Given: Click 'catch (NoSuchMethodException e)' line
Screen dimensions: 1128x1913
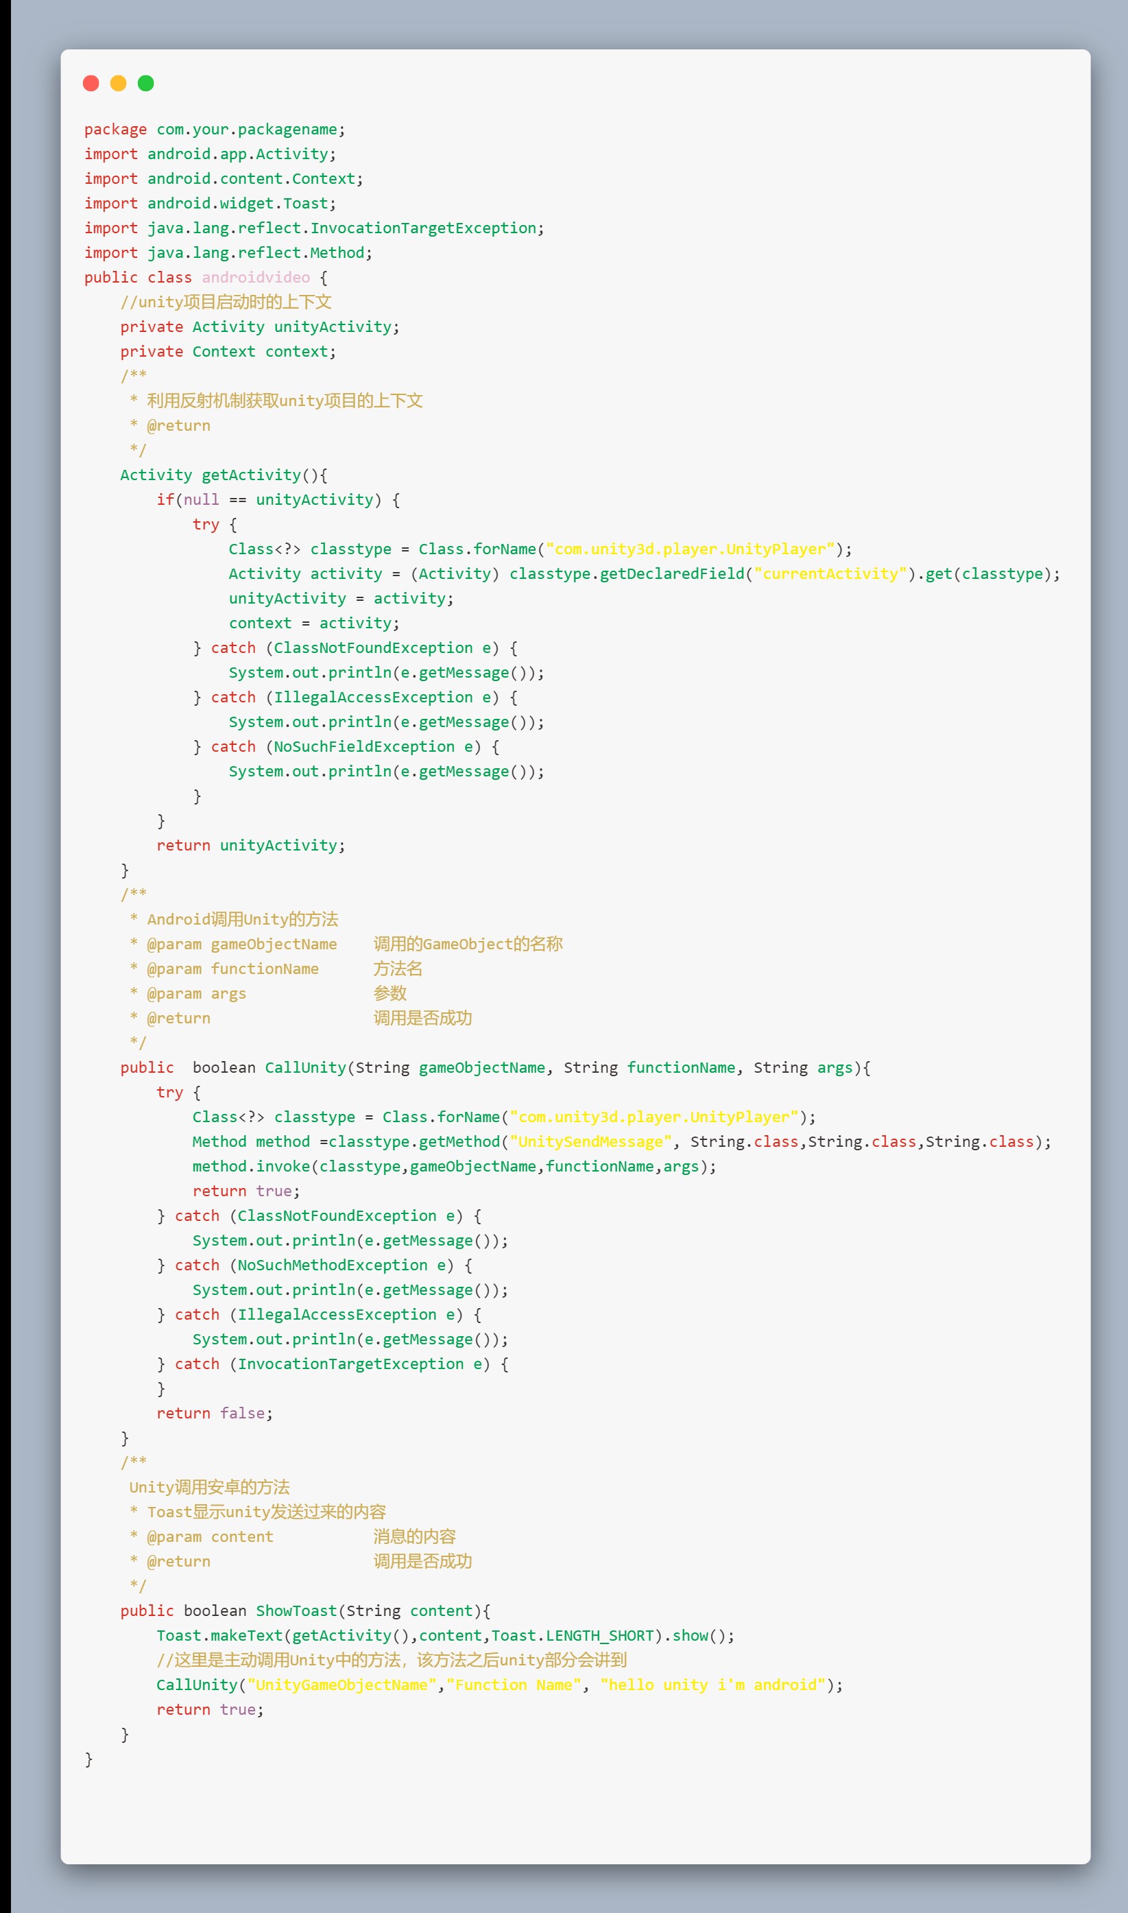Looking at the screenshot, I should tap(314, 1266).
